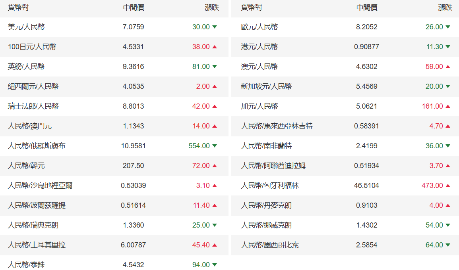This screenshot has width=459, height=270.
Task: Click the 7.0759 mid-price value
Action: tap(133, 27)
